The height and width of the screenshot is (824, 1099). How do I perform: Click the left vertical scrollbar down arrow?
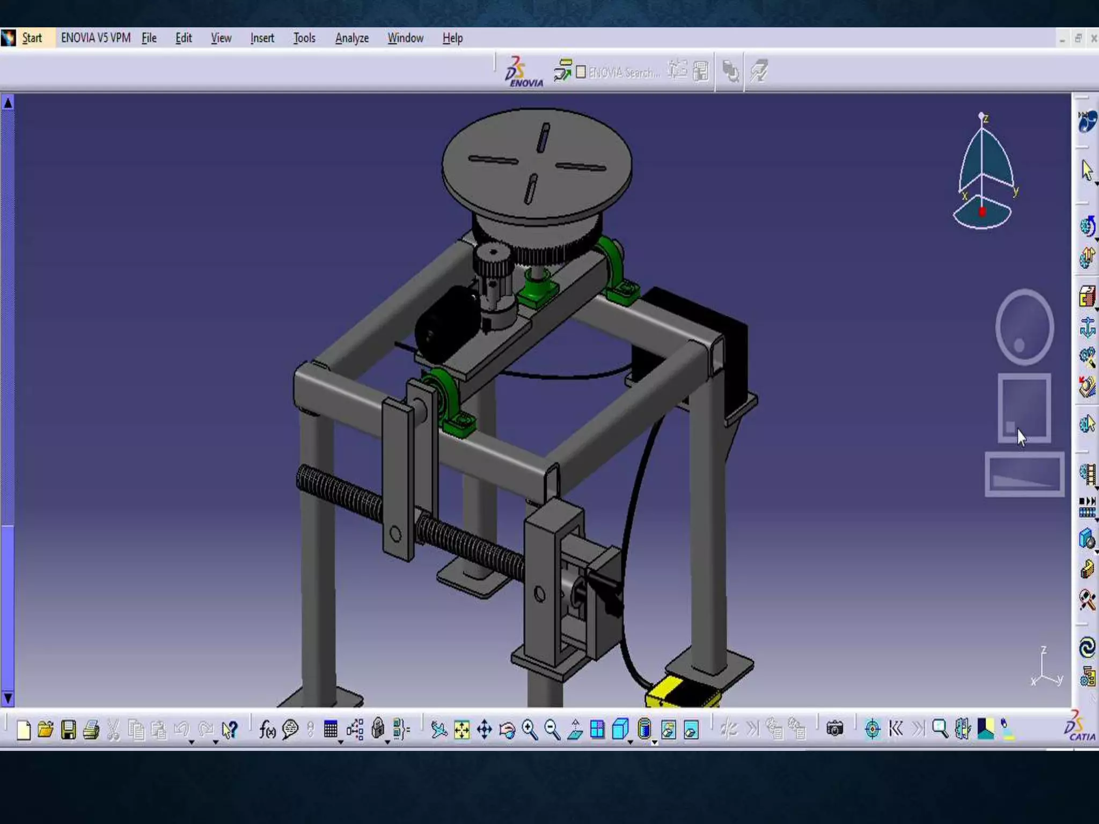point(8,698)
